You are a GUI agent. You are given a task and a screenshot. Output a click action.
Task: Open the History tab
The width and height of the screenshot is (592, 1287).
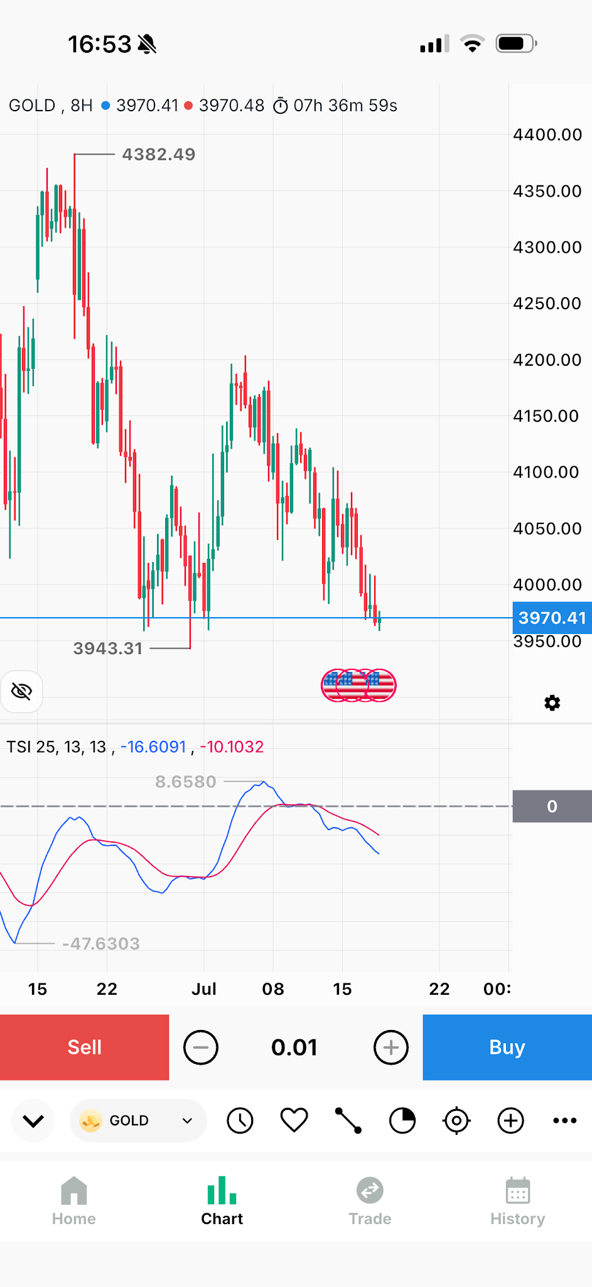[x=518, y=1201]
